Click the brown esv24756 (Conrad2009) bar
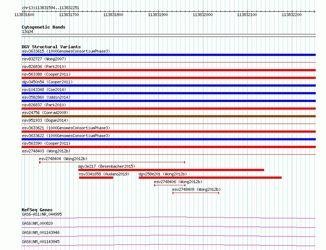 [x=168, y=116]
